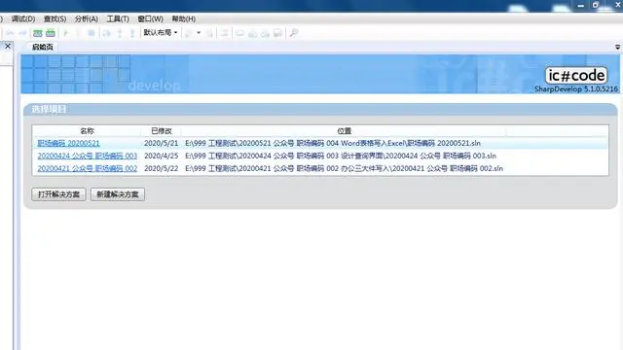Minimize the SharpDevelop window
623x350 pixels.
tap(581, 6)
